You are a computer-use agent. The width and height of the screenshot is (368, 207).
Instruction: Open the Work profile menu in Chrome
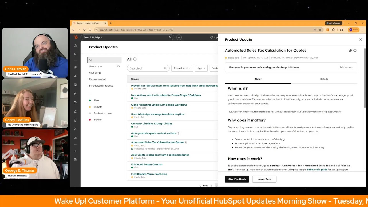[354, 30]
